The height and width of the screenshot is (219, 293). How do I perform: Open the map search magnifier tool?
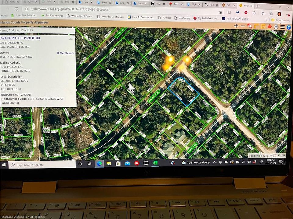pyautogui.click(x=249, y=26)
